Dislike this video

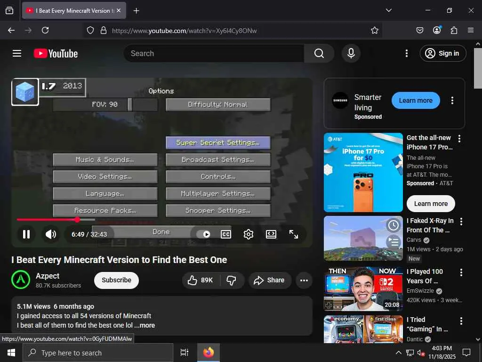232,280
